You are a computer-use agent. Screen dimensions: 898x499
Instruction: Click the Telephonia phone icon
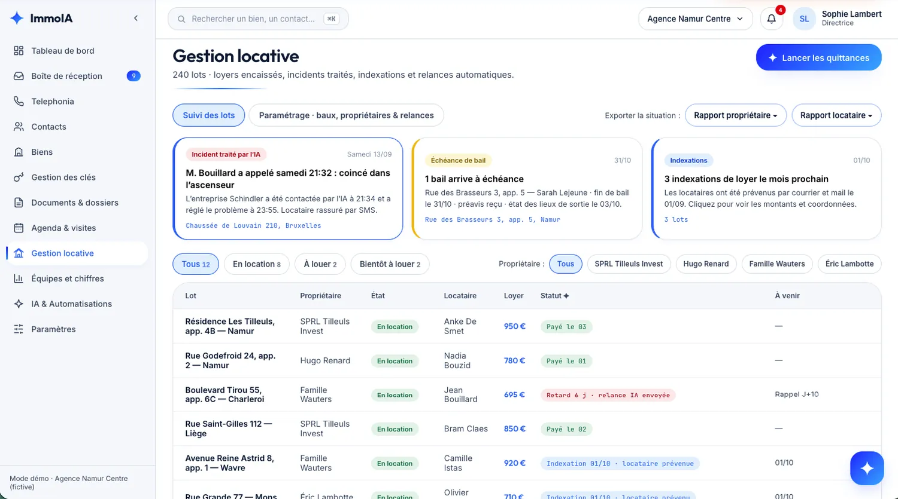[19, 102]
